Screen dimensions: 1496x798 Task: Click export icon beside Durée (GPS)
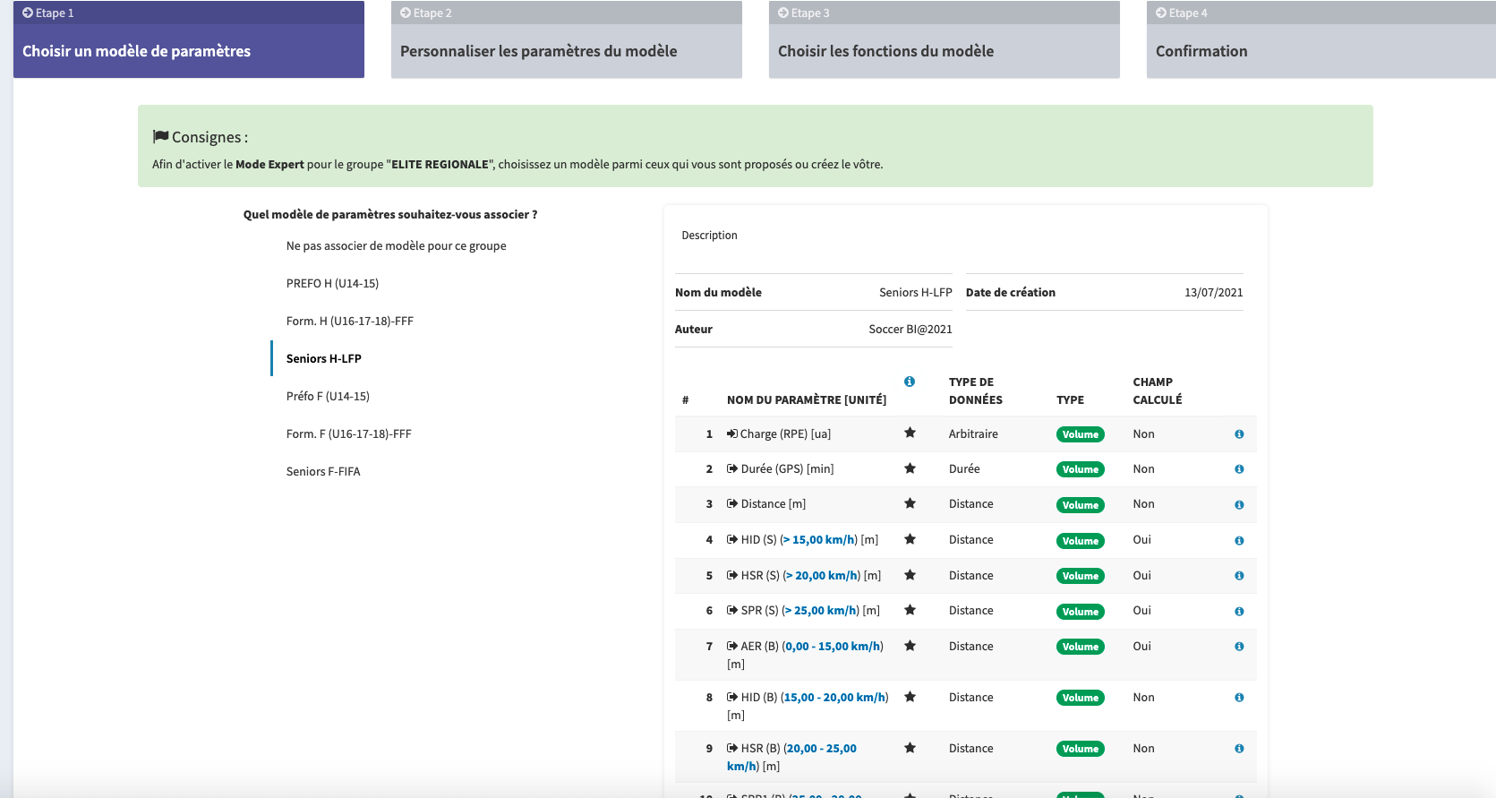(732, 468)
